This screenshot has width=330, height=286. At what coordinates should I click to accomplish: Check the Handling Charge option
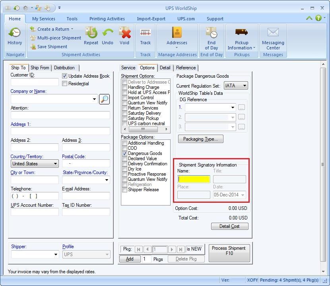124,87
